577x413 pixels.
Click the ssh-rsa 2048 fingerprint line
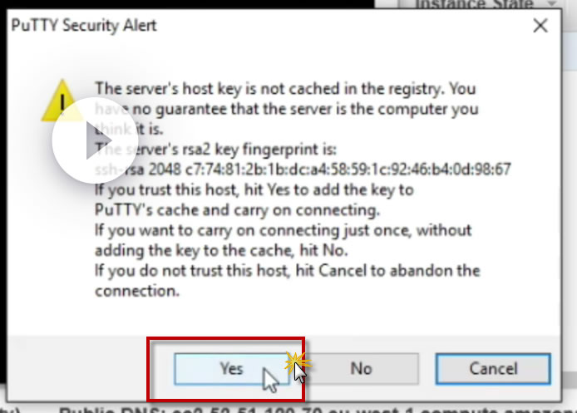[x=303, y=170]
